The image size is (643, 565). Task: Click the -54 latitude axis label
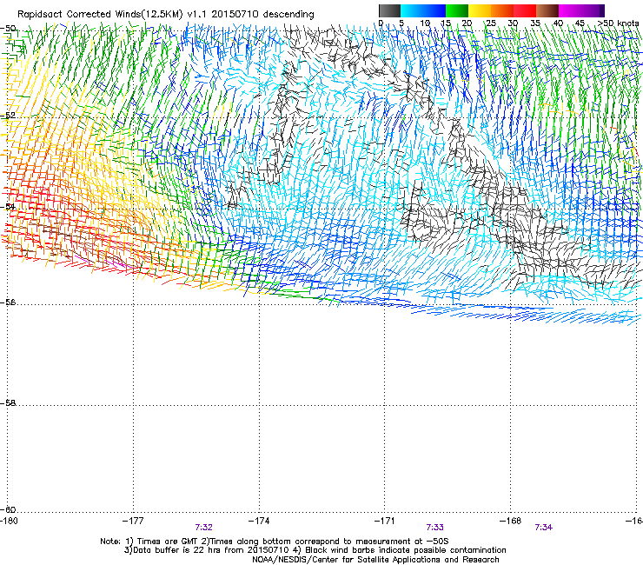[x=8, y=207]
